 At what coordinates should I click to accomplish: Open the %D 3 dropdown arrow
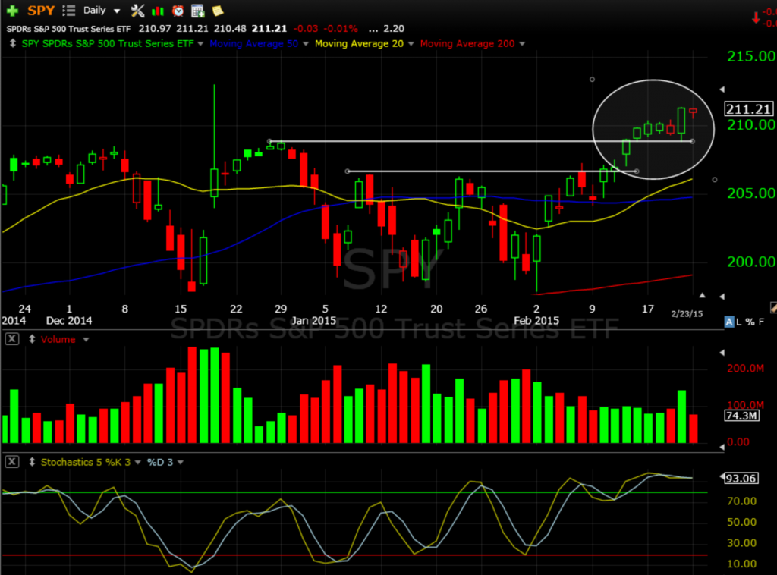click(181, 463)
